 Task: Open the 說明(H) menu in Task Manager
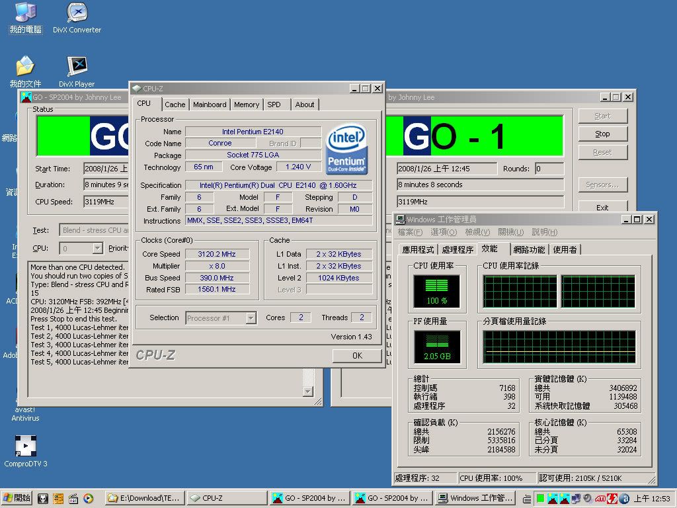(545, 232)
